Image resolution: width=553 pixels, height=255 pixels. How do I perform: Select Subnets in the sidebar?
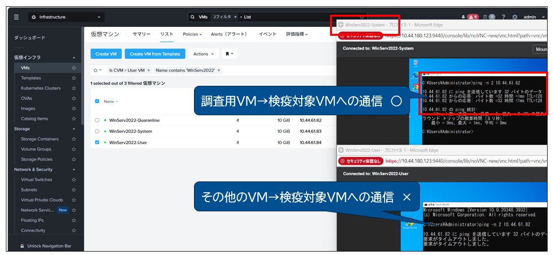click(29, 190)
